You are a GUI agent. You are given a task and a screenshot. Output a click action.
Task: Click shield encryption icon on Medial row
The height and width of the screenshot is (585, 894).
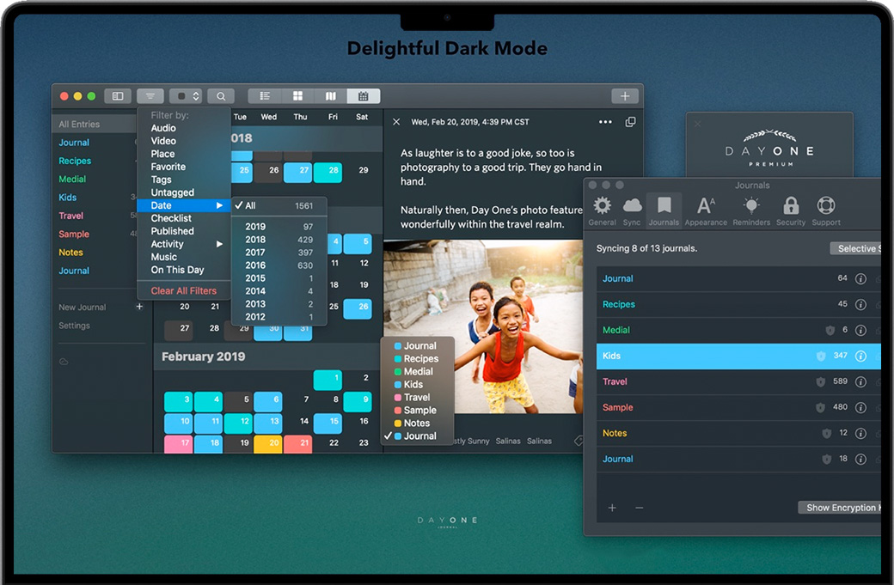830,331
